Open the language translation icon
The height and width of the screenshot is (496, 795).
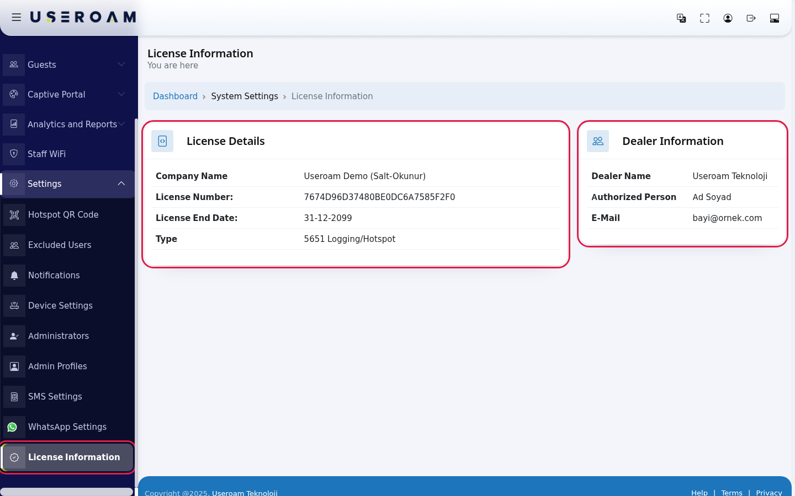(x=681, y=18)
